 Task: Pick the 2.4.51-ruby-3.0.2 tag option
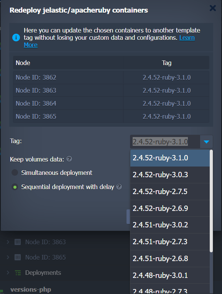point(170,225)
